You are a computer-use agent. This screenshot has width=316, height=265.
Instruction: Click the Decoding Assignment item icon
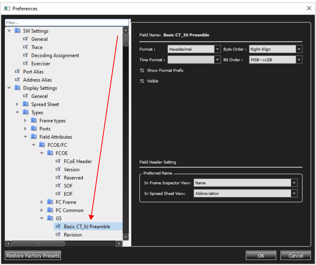point(25,55)
